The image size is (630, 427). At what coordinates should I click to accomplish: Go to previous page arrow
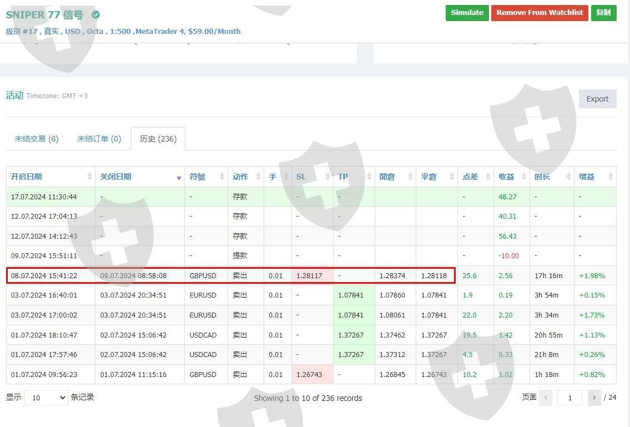pyautogui.click(x=545, y=398)
